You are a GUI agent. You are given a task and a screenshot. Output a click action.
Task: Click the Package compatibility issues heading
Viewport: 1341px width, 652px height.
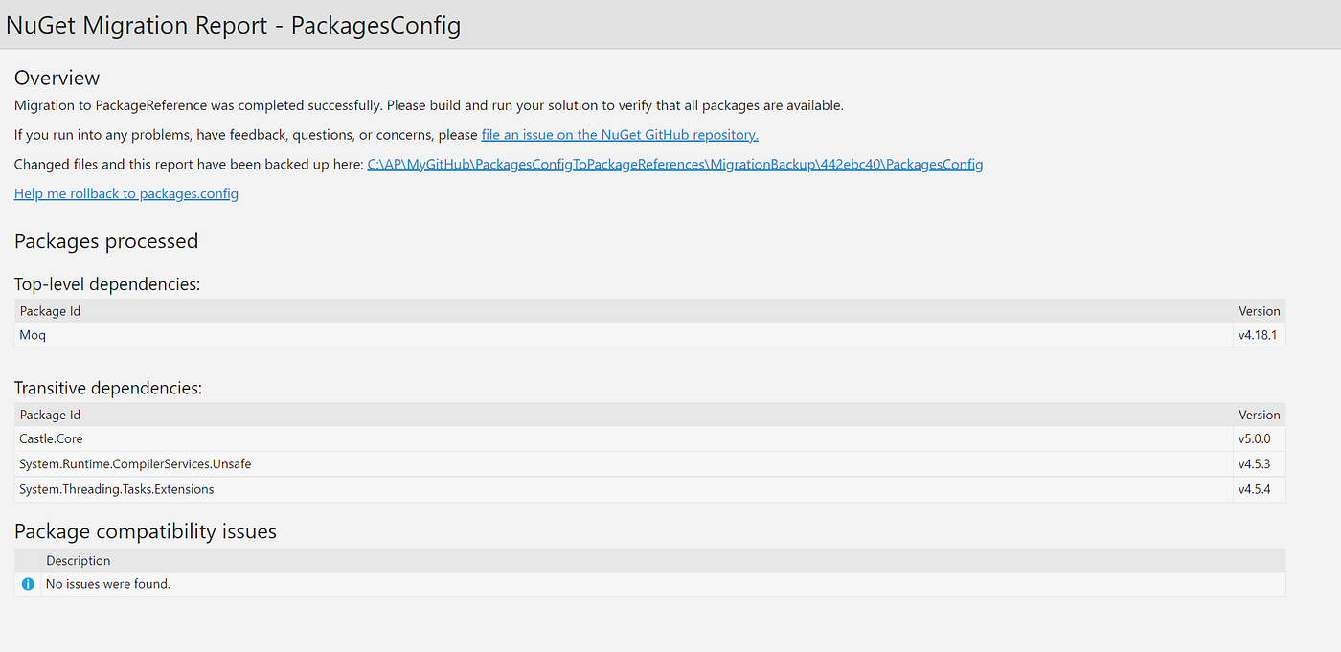point(145,530)
